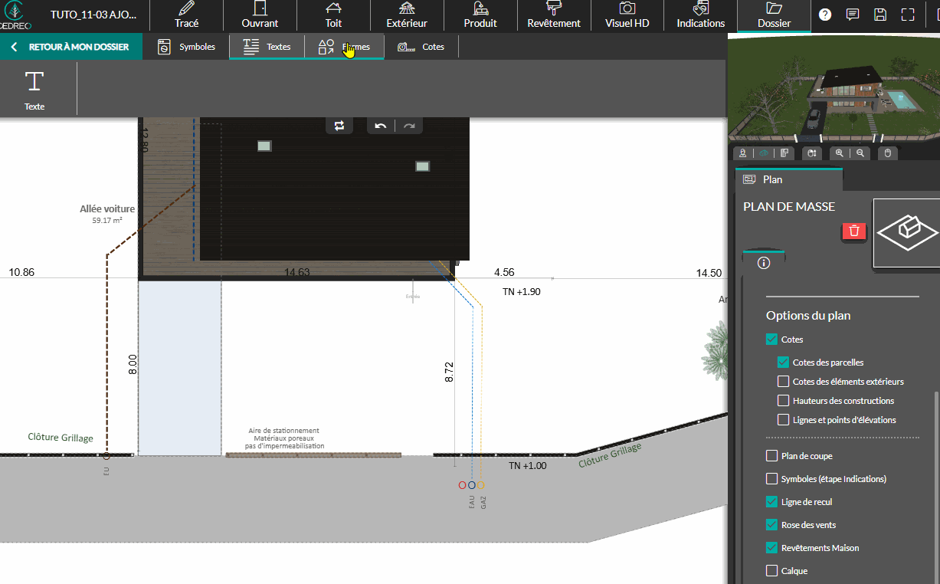Check Lignes et points d'élévations
This screenshot has height=584, width=940.
(783, 420)
